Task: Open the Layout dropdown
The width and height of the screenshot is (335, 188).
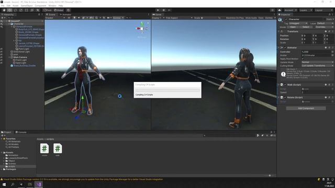Action: [x=323, y=10]
